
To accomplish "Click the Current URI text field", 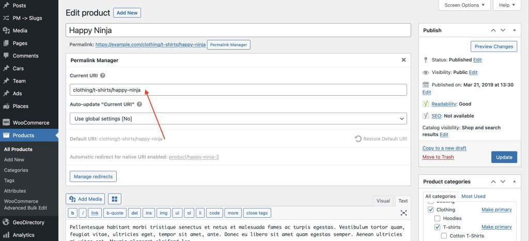I will [x=238, y=90].
